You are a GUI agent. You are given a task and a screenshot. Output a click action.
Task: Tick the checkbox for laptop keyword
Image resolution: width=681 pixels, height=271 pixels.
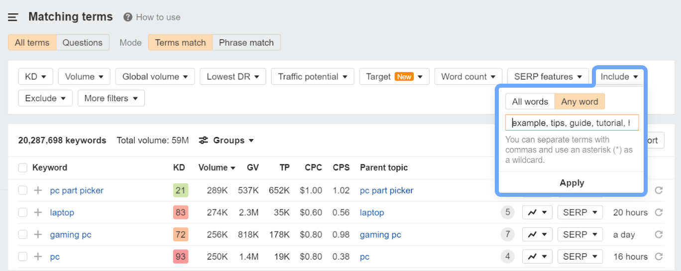(x=23, y=213)
